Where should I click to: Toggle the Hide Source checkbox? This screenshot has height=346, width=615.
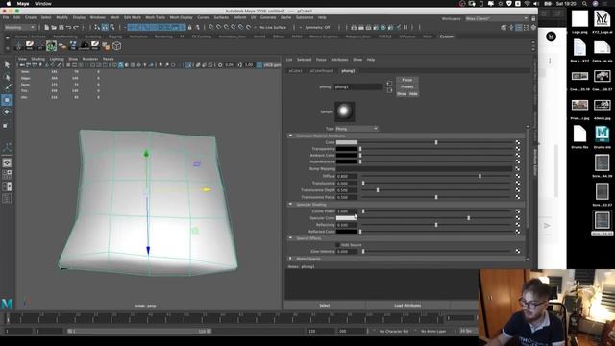[x=337, y=245]
